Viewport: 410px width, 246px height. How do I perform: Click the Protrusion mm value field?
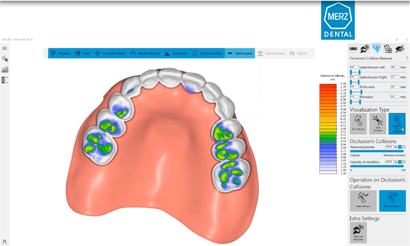[394, 87]
